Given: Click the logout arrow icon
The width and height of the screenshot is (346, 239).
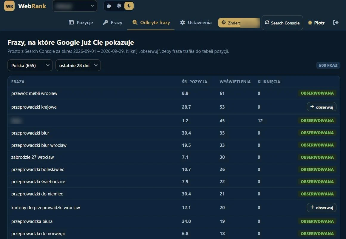Looking at the screenshot, I should click(x=336, y=22).
